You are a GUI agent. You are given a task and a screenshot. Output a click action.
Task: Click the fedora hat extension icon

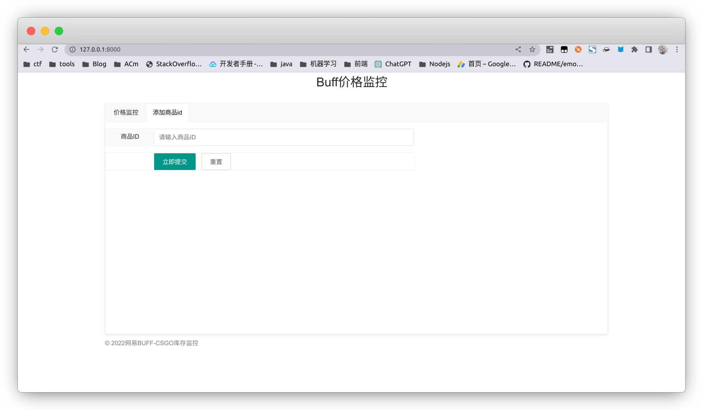tap(606, 49)
